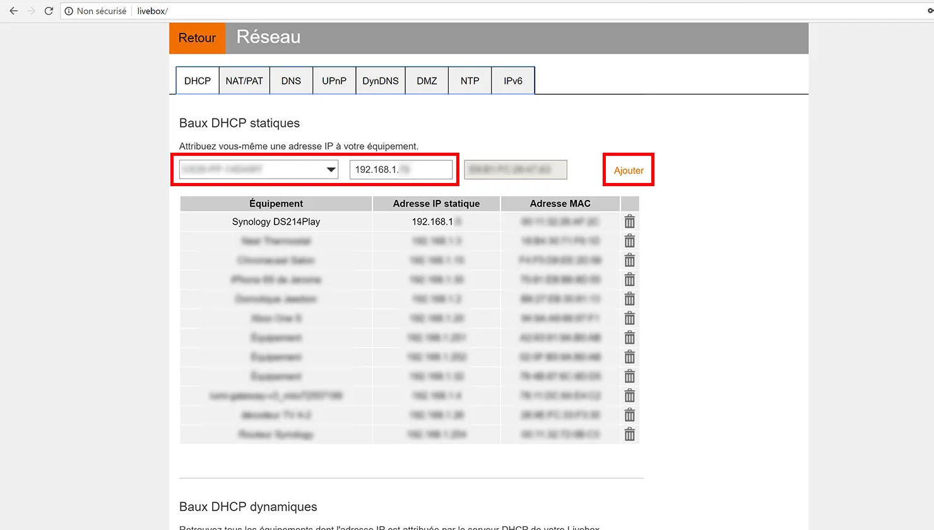
Task: Switch to the NTP tab
Action: [470, 81]
